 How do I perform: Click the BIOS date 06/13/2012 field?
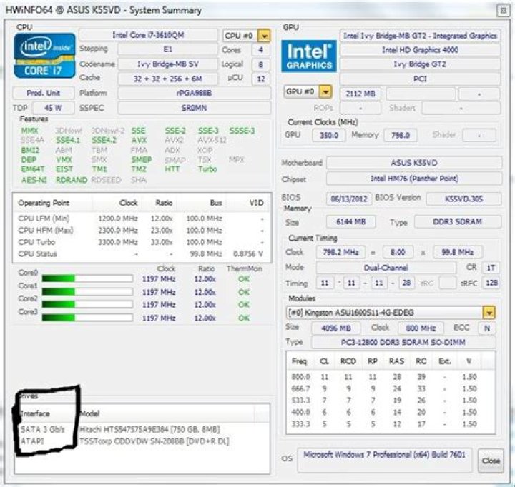pos(349,199)
